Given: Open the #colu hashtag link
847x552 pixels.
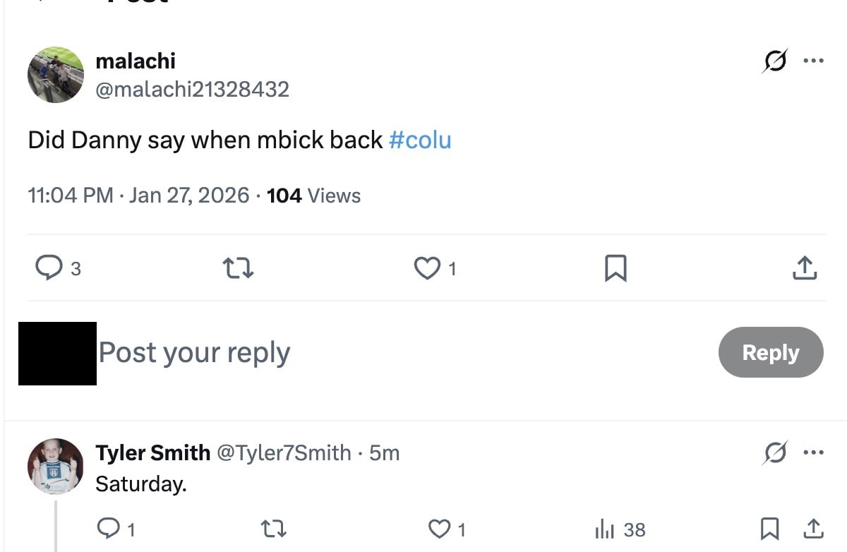Looking at the screenshot, I should 420,140.
